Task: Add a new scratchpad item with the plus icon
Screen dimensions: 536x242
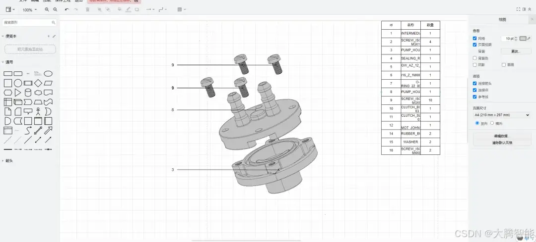Action: [x=49, y=36]
